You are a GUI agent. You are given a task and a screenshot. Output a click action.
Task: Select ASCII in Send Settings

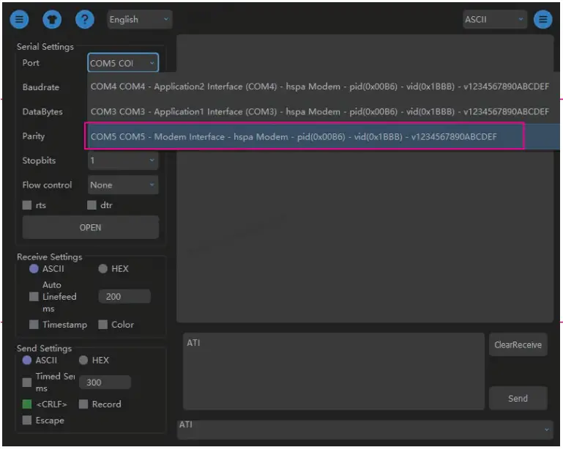[27, 360]
